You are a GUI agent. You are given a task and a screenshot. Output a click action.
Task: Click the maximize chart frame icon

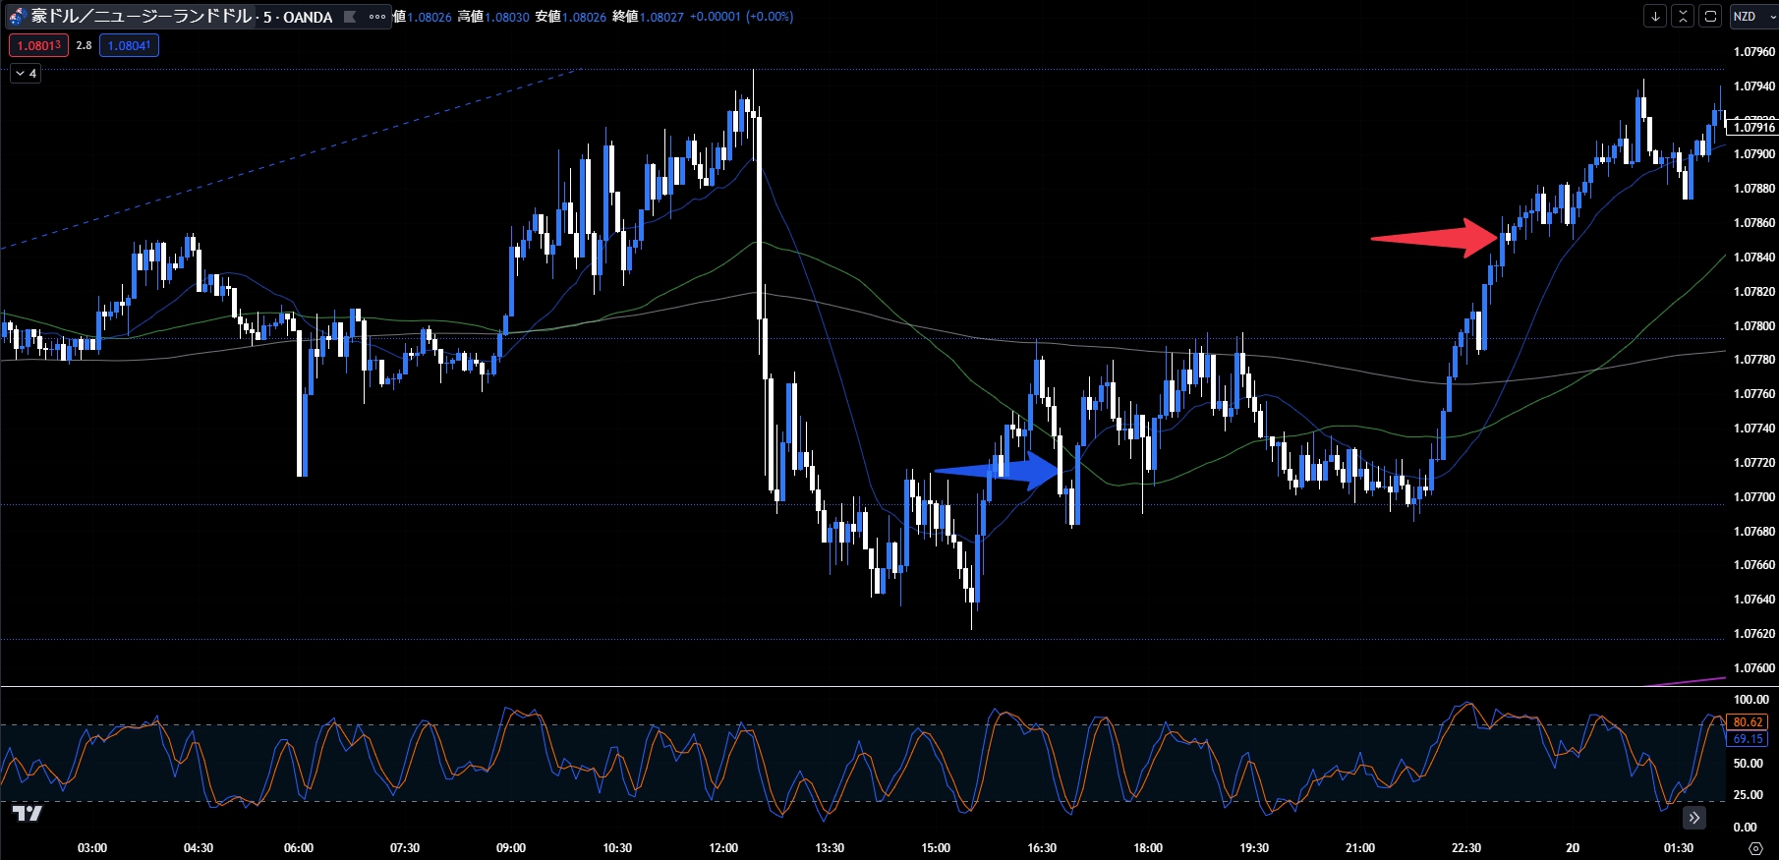pos(1710,17)
